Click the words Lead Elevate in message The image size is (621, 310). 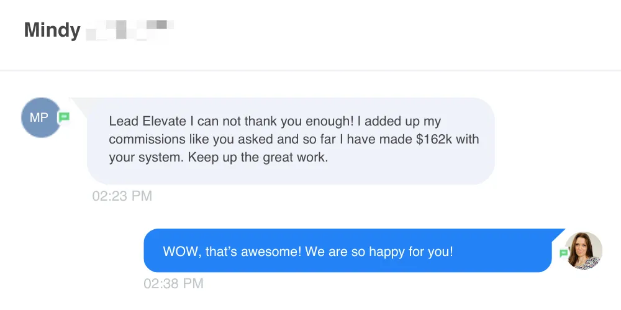[x=147, y=121]
